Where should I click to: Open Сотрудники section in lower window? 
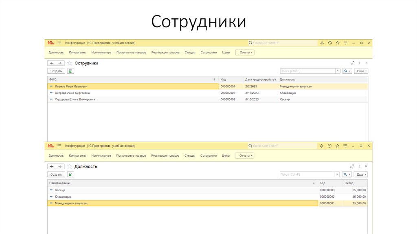pos(208,155)
